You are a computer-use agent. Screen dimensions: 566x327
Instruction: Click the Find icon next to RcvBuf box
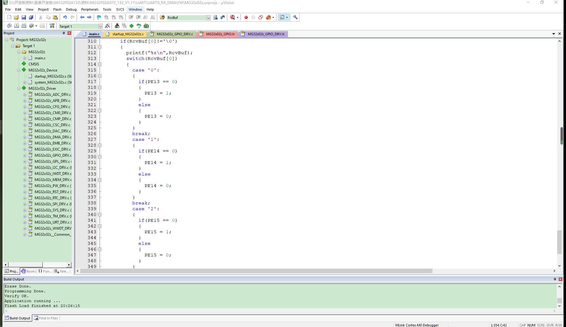[x=215, y=17]
